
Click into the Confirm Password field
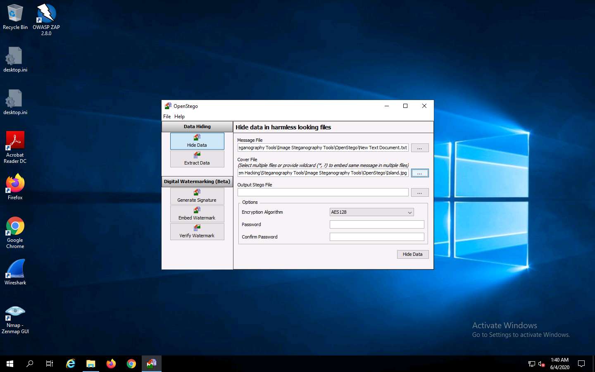tap(377, 237)
